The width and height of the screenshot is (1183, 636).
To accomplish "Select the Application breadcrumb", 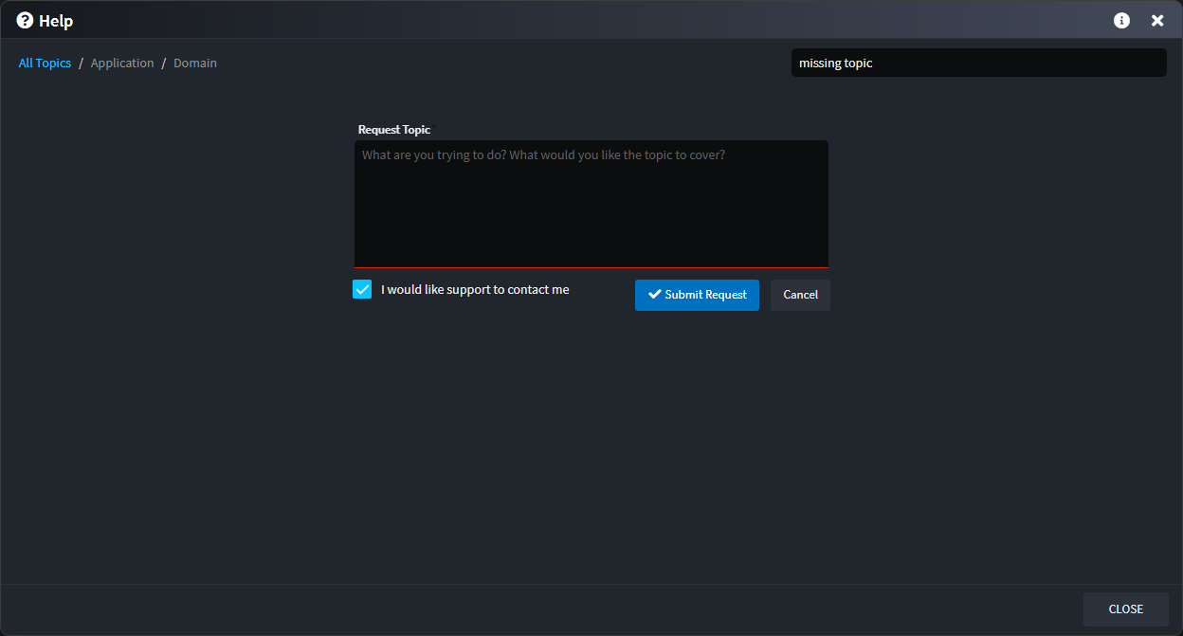I will pos(122,63).
